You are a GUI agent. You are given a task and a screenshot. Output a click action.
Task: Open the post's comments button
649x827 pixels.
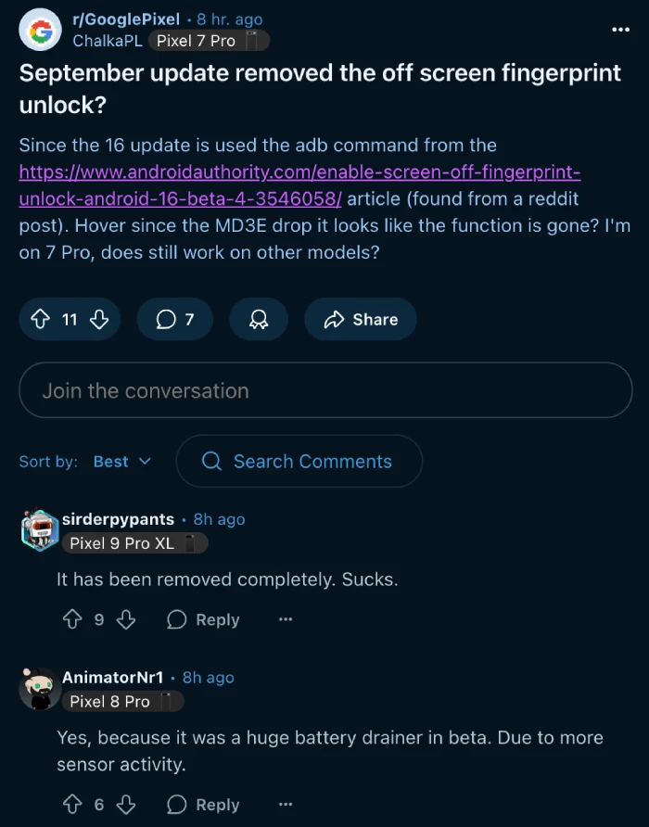coord(174,320)
